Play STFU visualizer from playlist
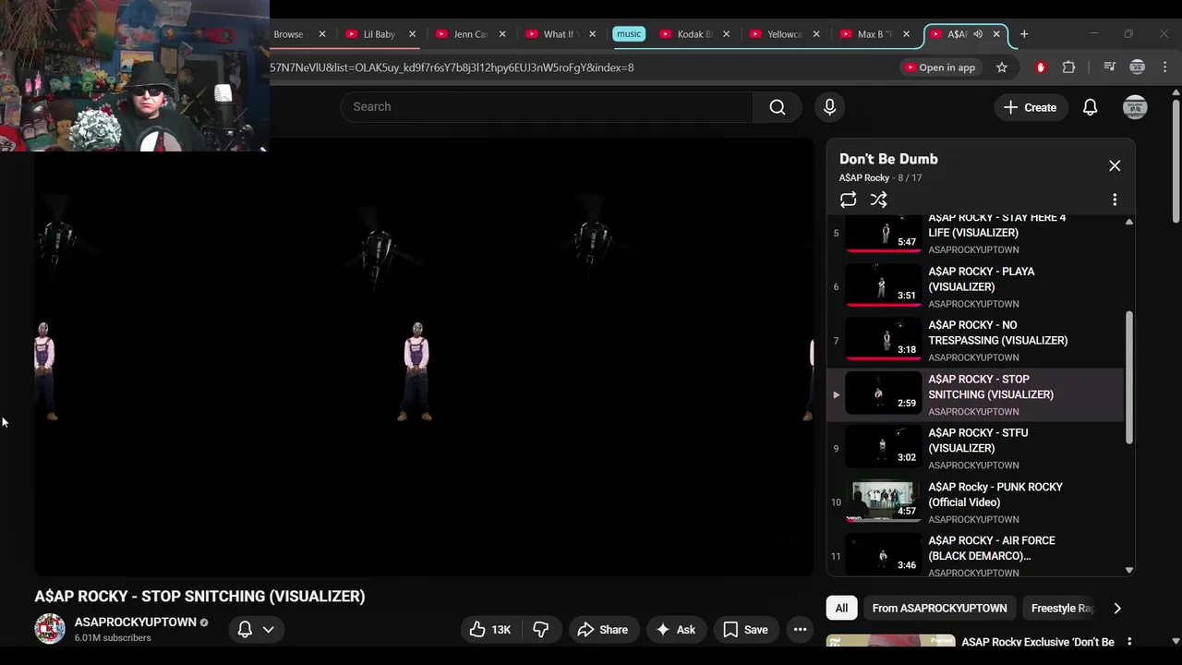The height and width of the screenshot is (665, 1182). coord(974,449)
